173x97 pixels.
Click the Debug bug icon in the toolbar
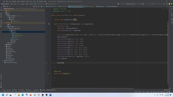click(141, 4)
